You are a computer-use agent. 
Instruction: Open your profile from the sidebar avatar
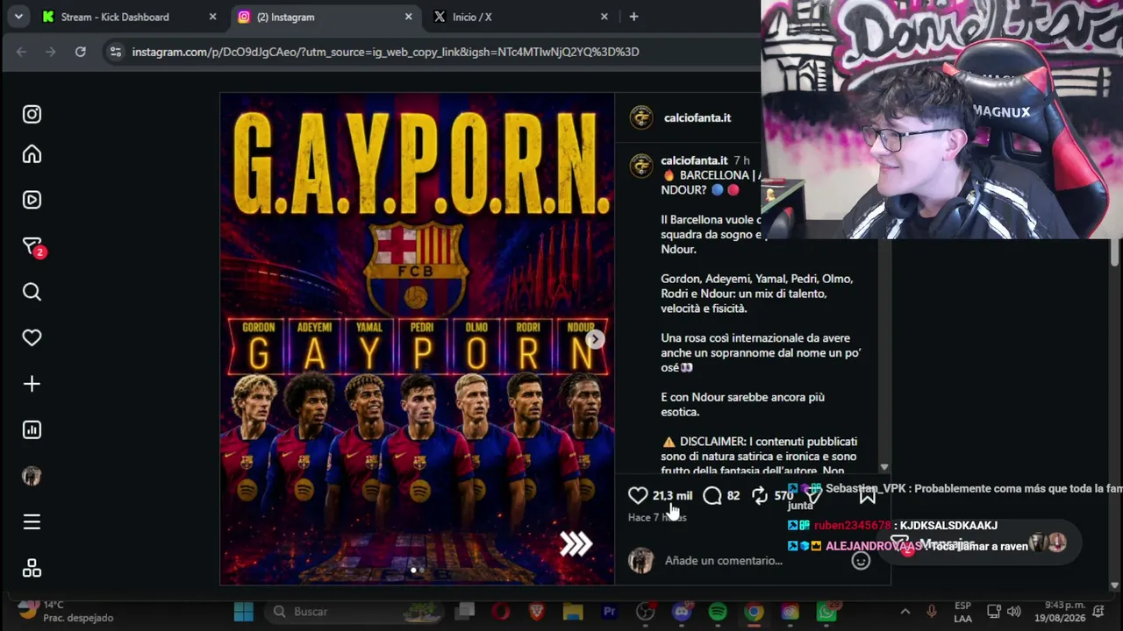[32, 476]
